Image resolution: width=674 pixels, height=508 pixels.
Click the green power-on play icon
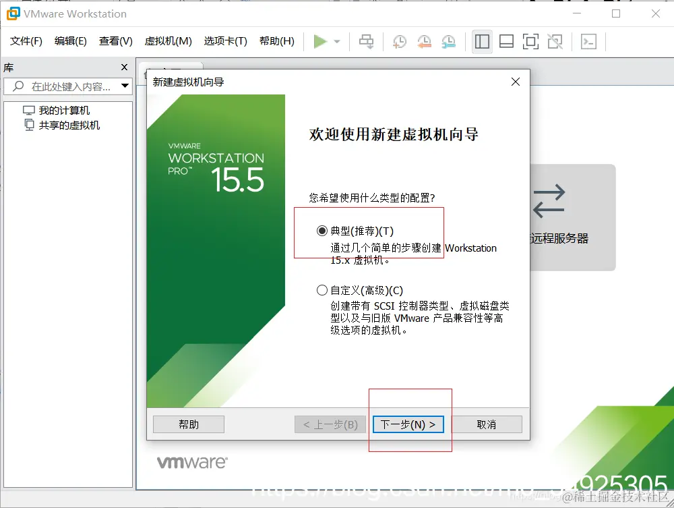click(x=320, y=42)
